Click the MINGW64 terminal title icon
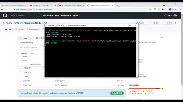Viewport: 183px width, 102px height. click(46, 25)
